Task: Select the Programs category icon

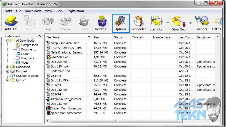Action: point(18,58)
